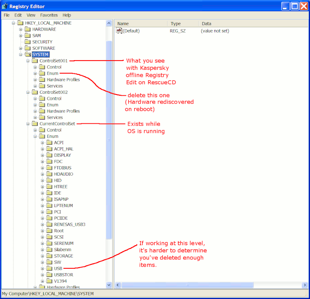This screenshot has width=310, height=299.
Task: Select the PCIIDE key
Action: pos(61,218)
